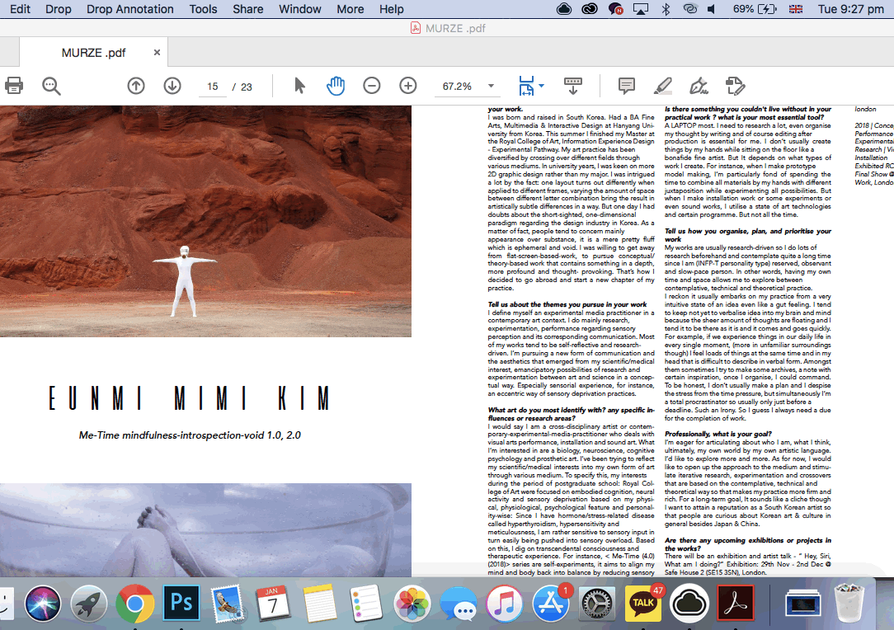Screen dimensions: 894x630
Task: Open Launchpad rocket in dock
Action: [88, 604]
